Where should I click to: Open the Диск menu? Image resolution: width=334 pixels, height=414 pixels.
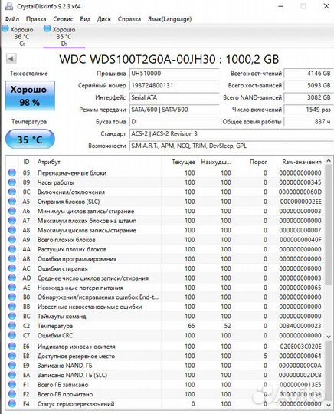(104, 19)
